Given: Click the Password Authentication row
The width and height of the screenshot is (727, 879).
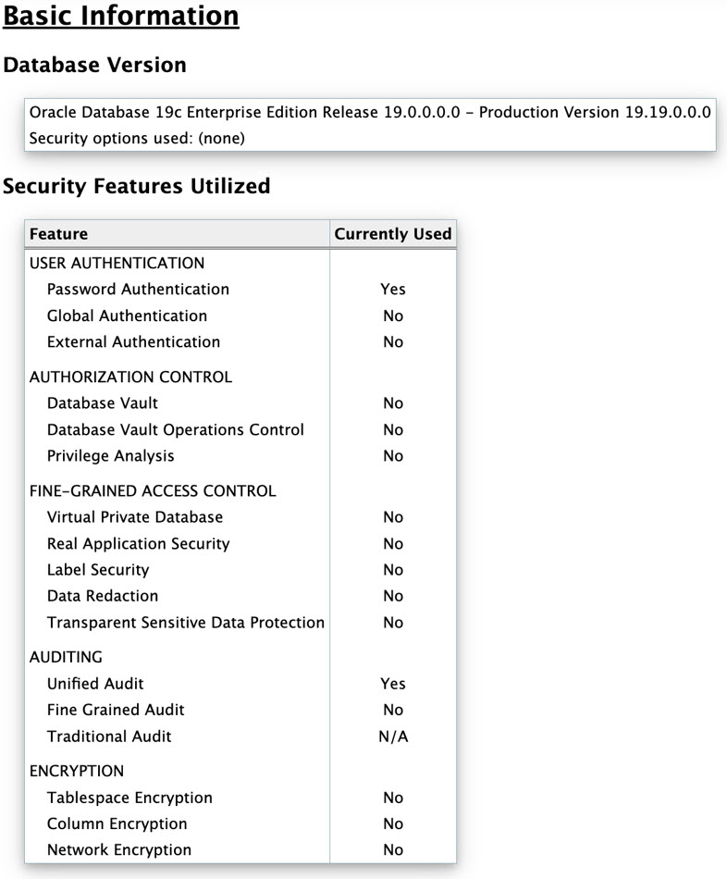Looking at the screenshot, I should [x=240, y=290].
